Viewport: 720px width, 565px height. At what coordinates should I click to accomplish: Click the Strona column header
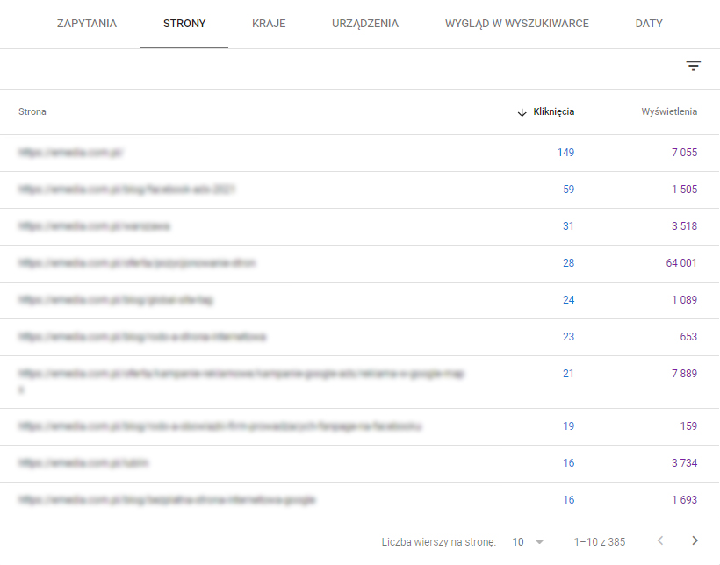pos(32,111)
